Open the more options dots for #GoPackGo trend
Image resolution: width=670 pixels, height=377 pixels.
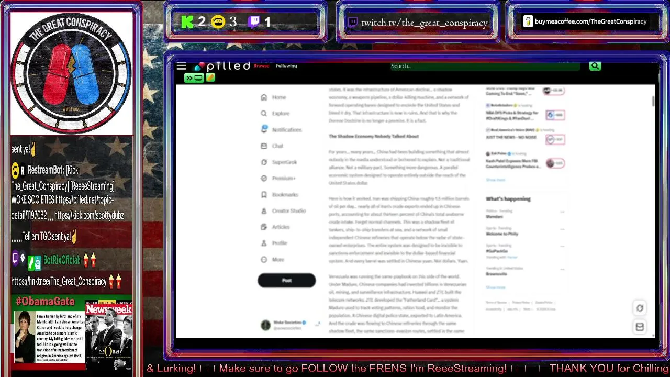[x=562, y=247]
